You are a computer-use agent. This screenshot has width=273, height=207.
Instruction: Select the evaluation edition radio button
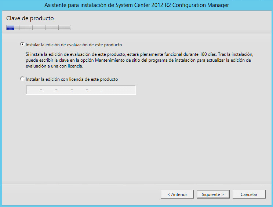click(x=23, y=44)
